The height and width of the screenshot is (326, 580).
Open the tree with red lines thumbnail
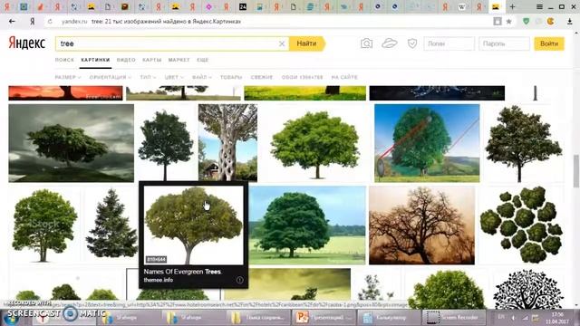tap(427, 143)
